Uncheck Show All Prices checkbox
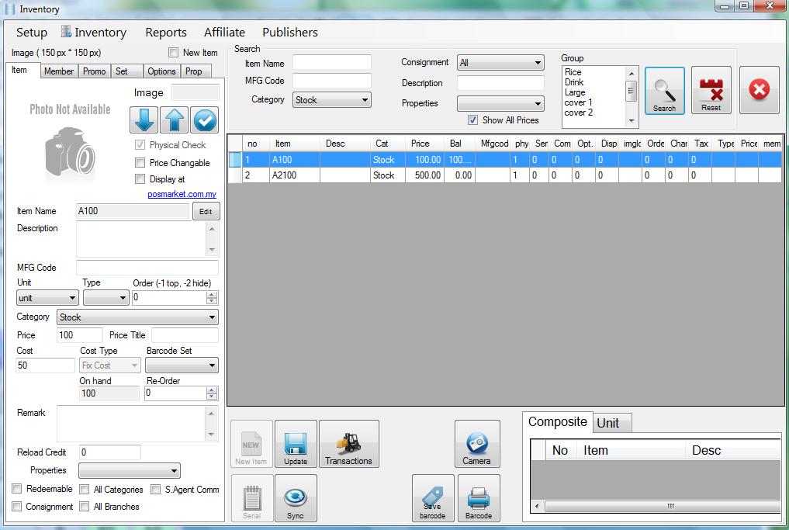 pos(472,120)
